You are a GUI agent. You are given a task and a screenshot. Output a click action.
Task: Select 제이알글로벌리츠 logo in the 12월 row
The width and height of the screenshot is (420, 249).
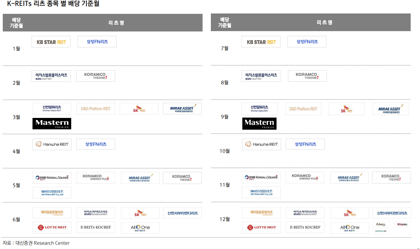click(x=262, y=213)
